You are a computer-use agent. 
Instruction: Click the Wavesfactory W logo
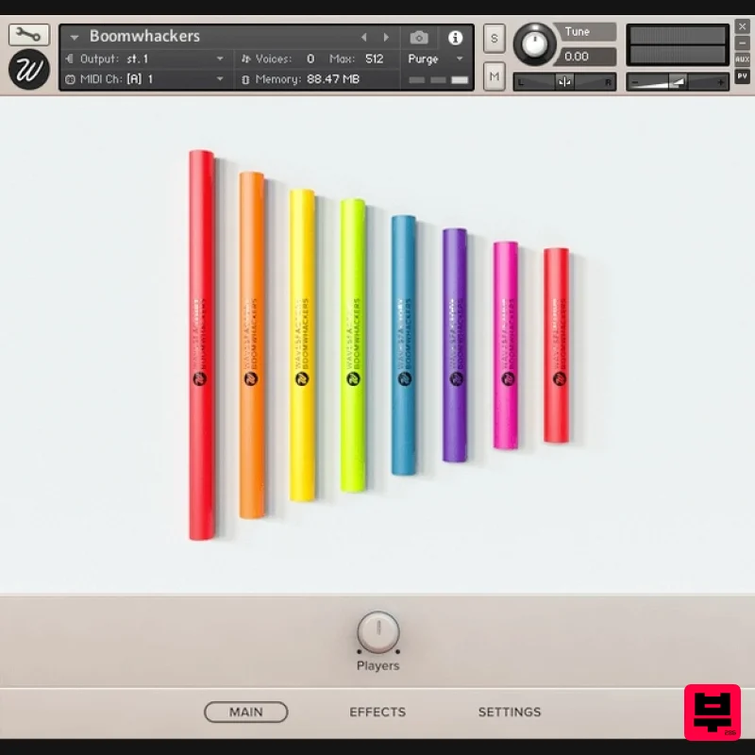pyautogui.click(x=27, y=70)
